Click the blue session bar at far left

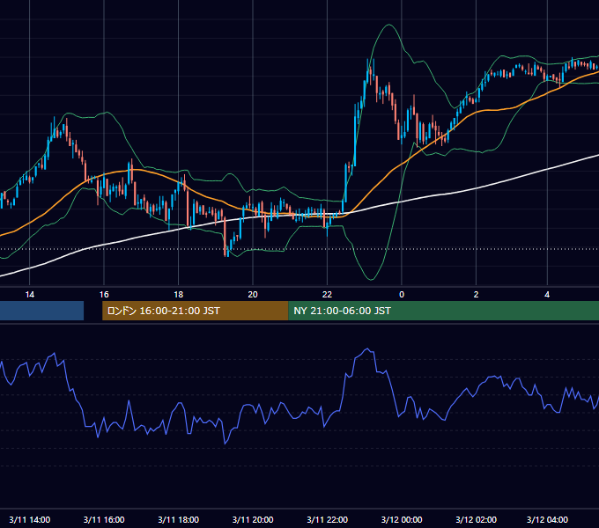point(41,311)
